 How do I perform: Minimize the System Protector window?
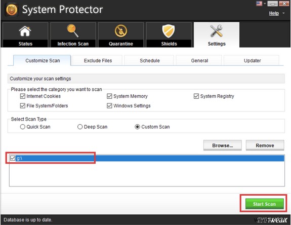coord(272,4)
